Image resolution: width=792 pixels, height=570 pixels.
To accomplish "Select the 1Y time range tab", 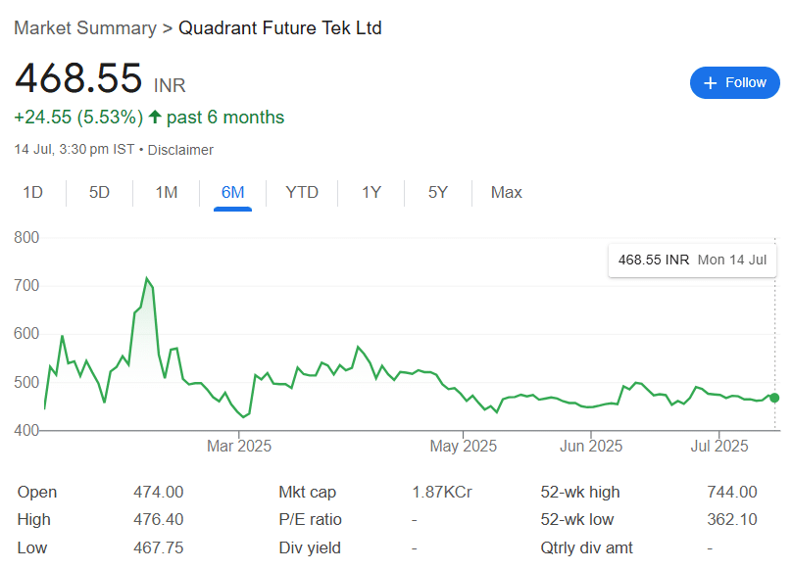I will (371, 192).
